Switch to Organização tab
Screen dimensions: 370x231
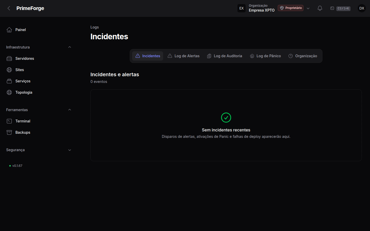click(x=303, y=56)
